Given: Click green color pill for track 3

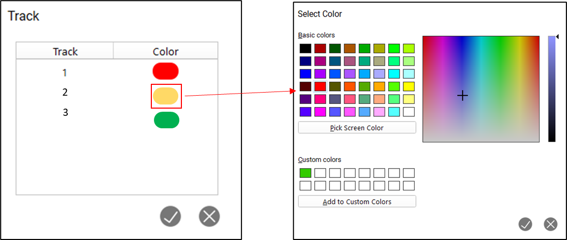Looking at the screenshot, I should pyautogui.click(x=166, y=120).
